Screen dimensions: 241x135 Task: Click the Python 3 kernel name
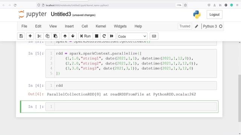click(210, 26)
